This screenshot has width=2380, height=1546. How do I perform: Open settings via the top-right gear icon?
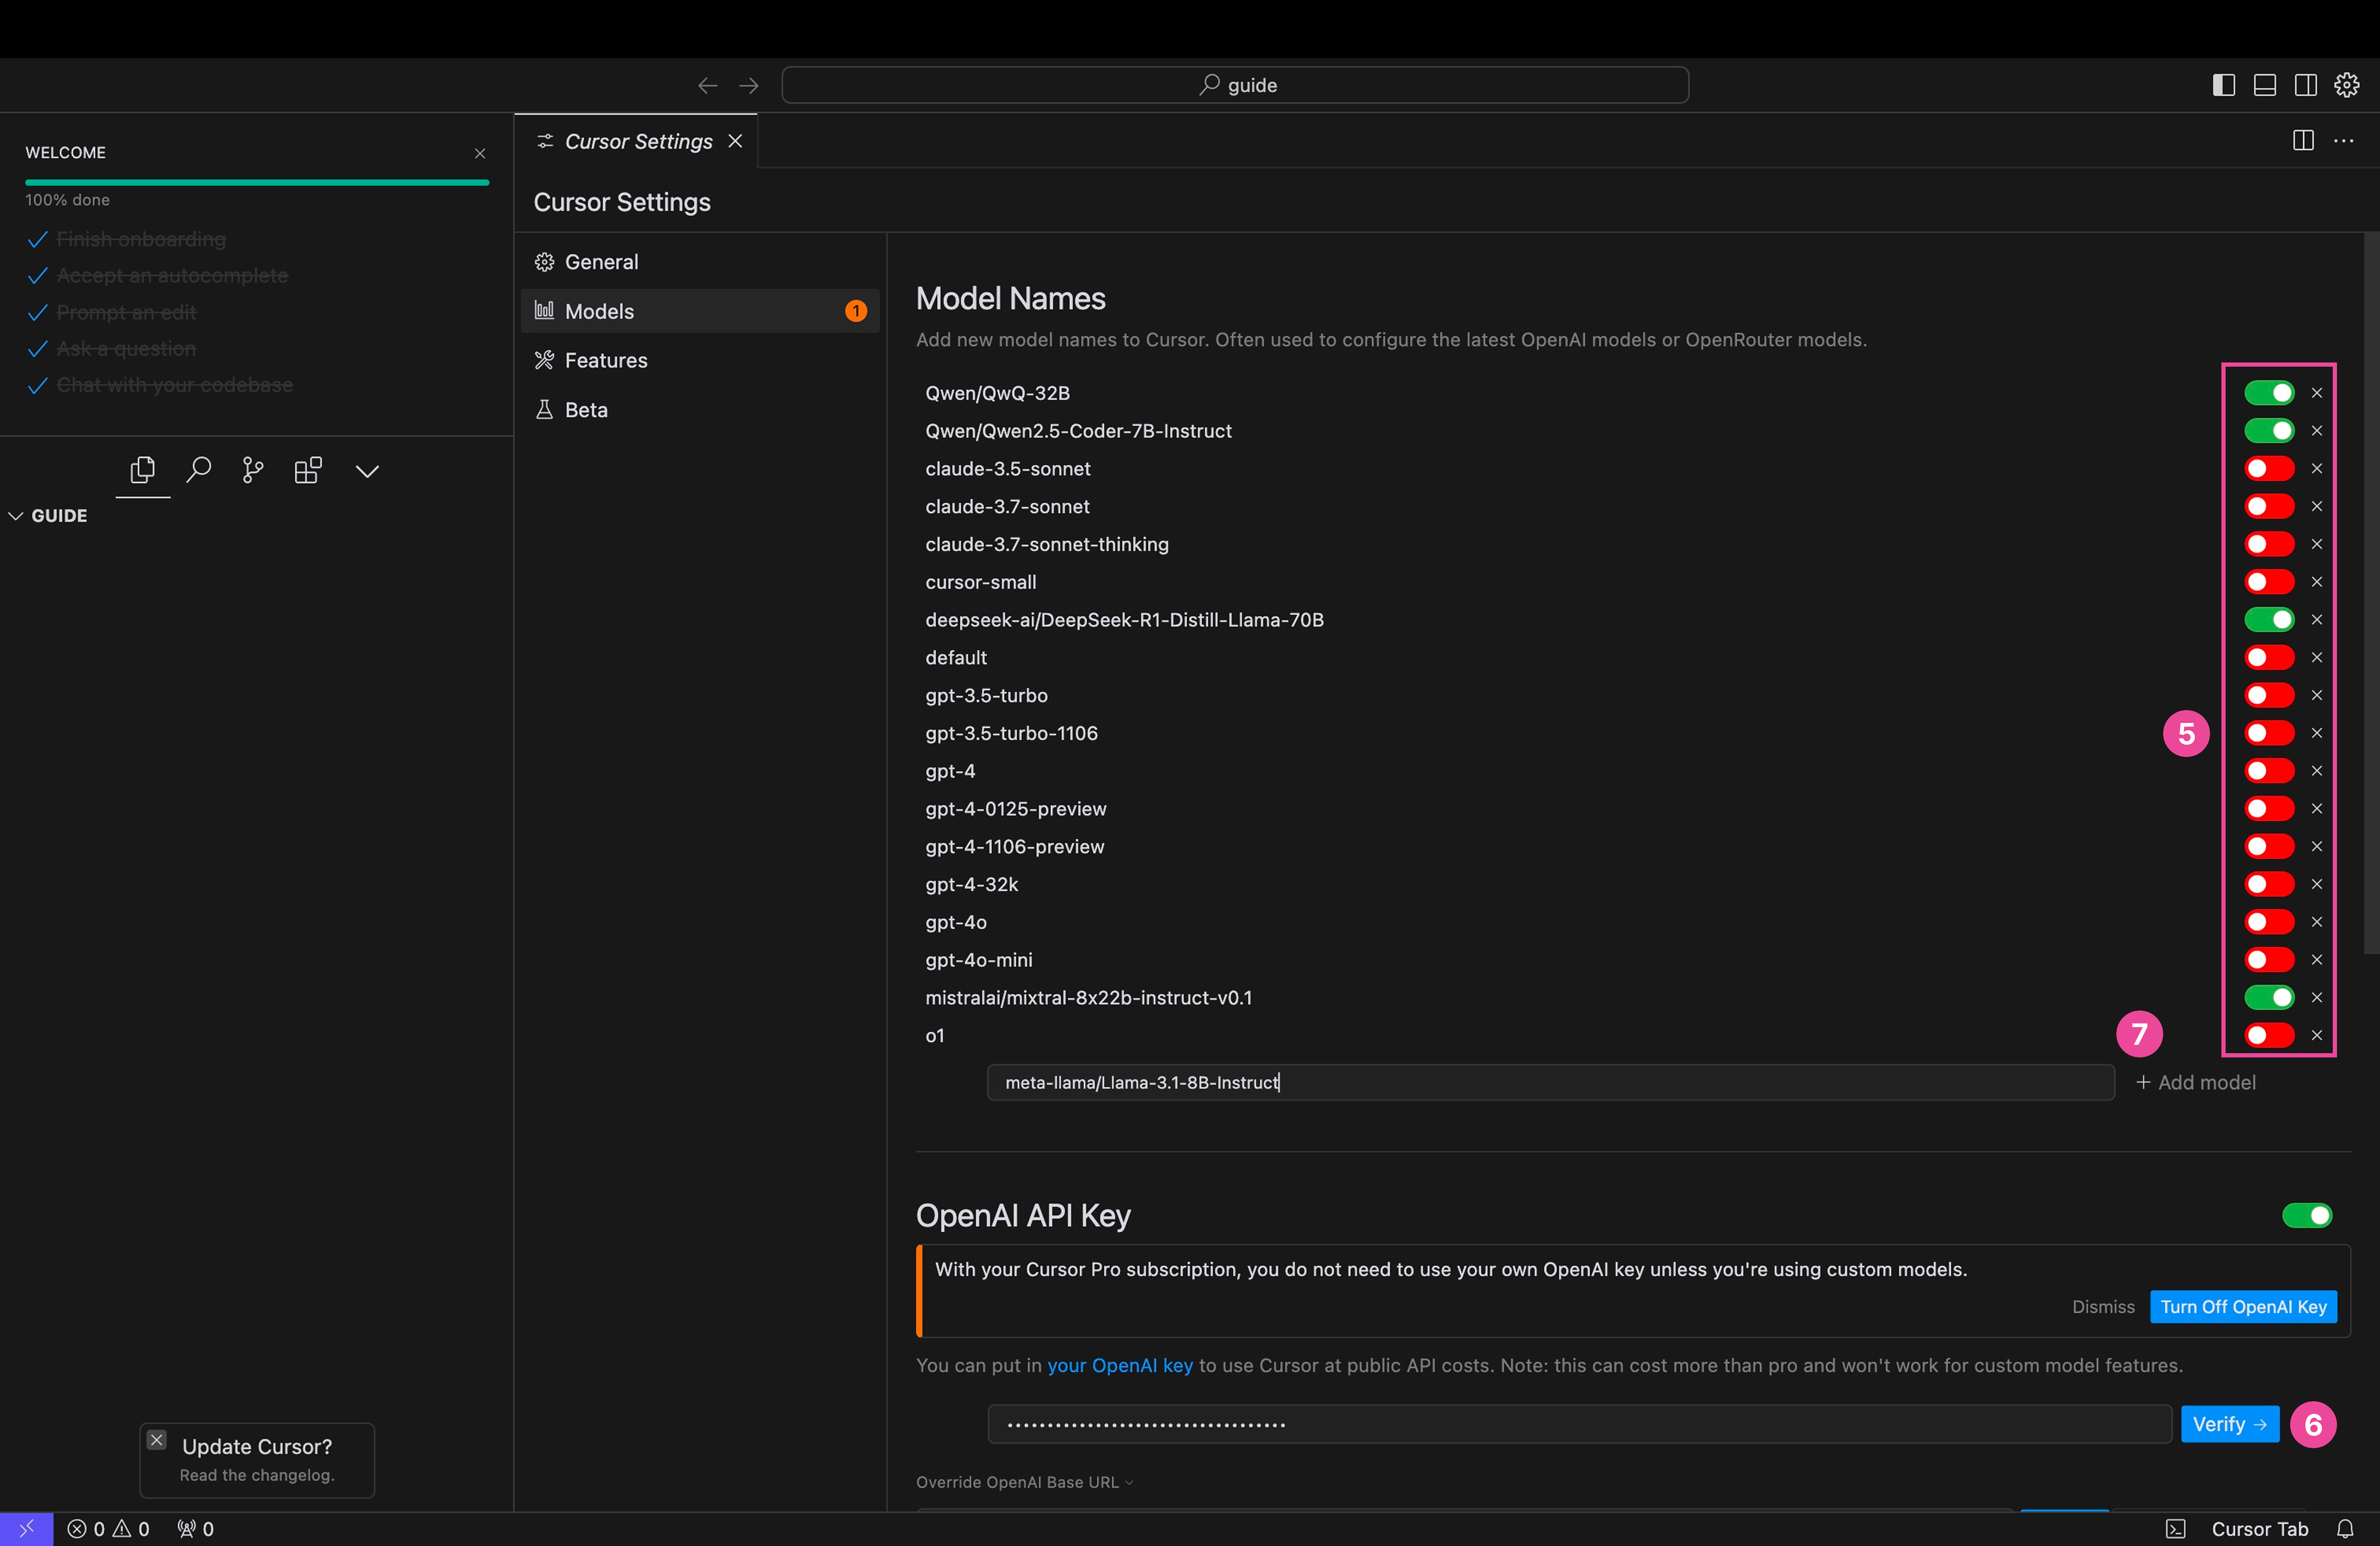pyautogui.click(x=2347, y=85)
